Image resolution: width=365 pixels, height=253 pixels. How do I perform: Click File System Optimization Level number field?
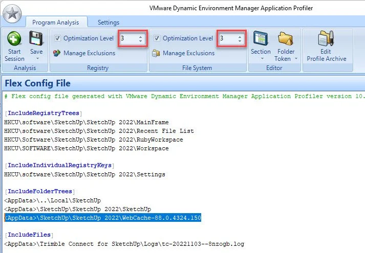[x=228, y=38]
